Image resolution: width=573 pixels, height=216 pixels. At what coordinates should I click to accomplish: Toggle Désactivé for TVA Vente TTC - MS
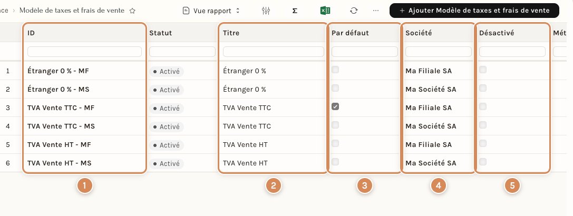pyautogui.click(x=483, y=125)
